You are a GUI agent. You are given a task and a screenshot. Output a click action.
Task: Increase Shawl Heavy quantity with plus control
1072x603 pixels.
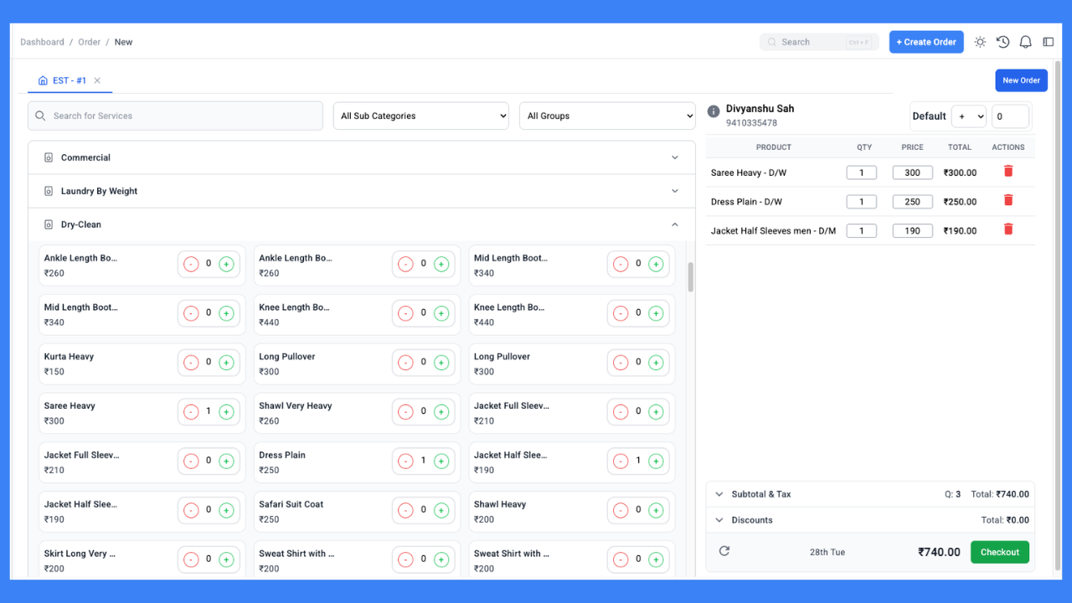coord(657,510)
